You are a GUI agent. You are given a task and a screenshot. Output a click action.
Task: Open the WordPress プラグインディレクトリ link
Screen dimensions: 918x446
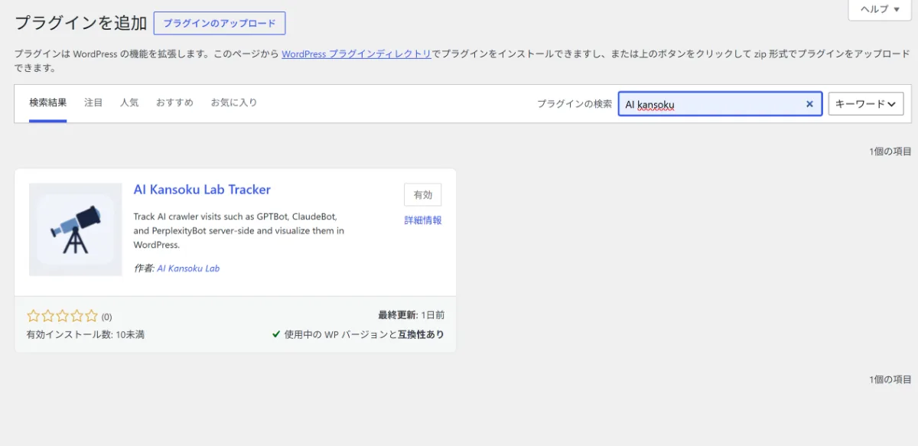[356, 54]
